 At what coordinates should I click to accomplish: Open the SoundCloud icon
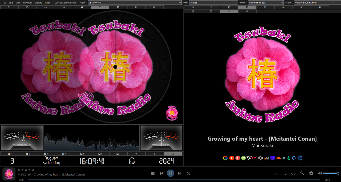click(278, 158)
